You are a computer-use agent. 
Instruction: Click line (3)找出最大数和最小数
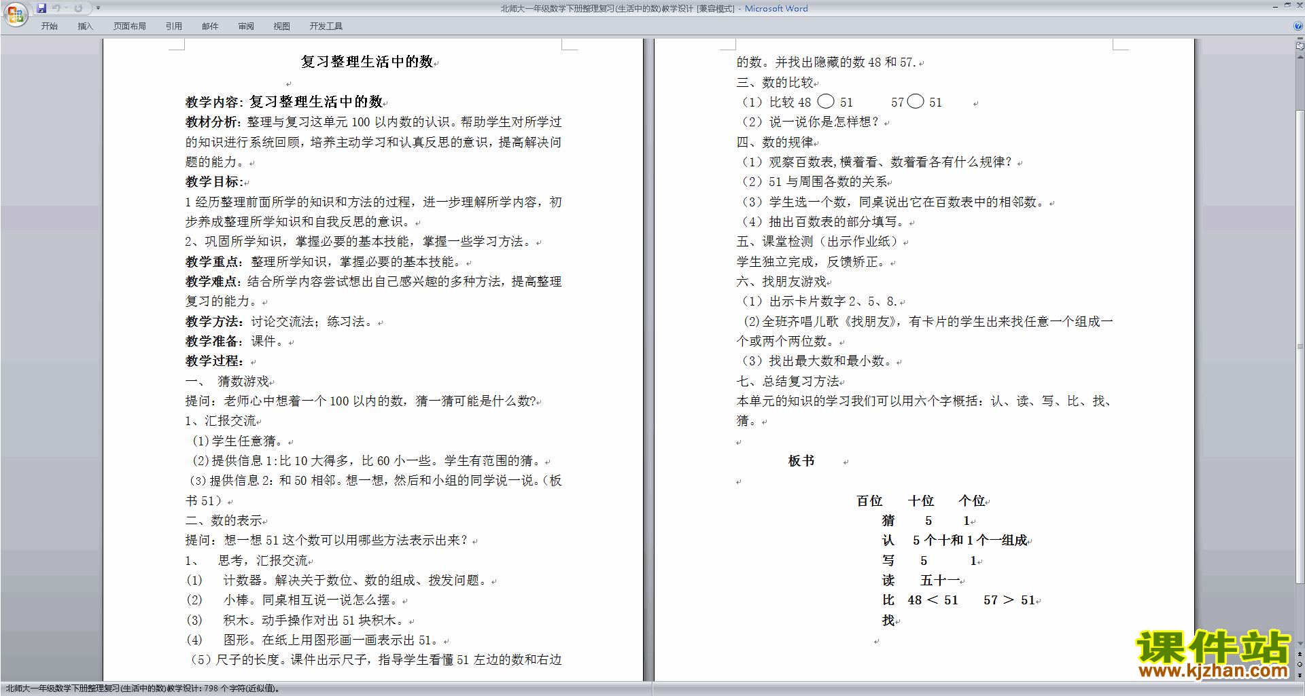click(818, 361)
